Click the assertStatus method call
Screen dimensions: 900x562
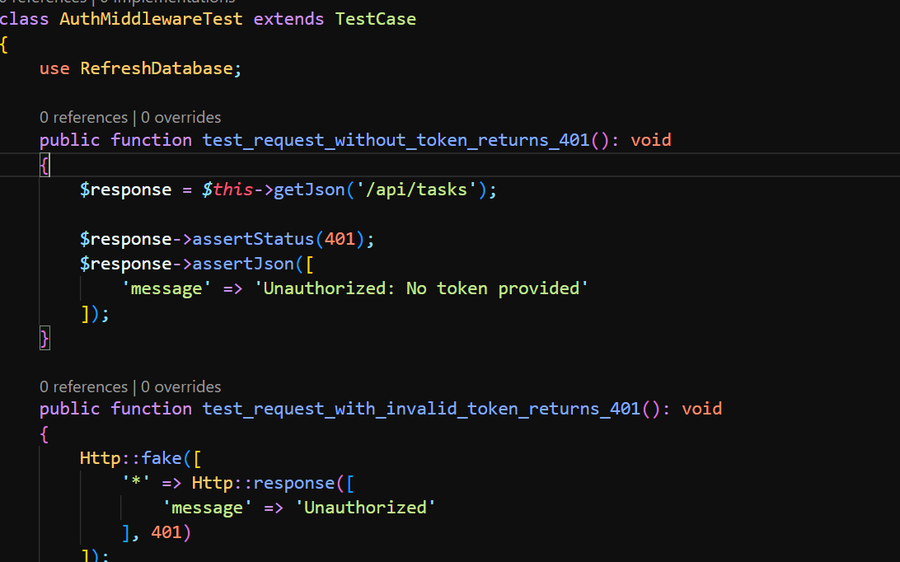pos(253,239)
